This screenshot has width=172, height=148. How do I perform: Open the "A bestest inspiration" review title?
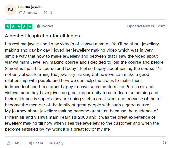tap(42, 36)
